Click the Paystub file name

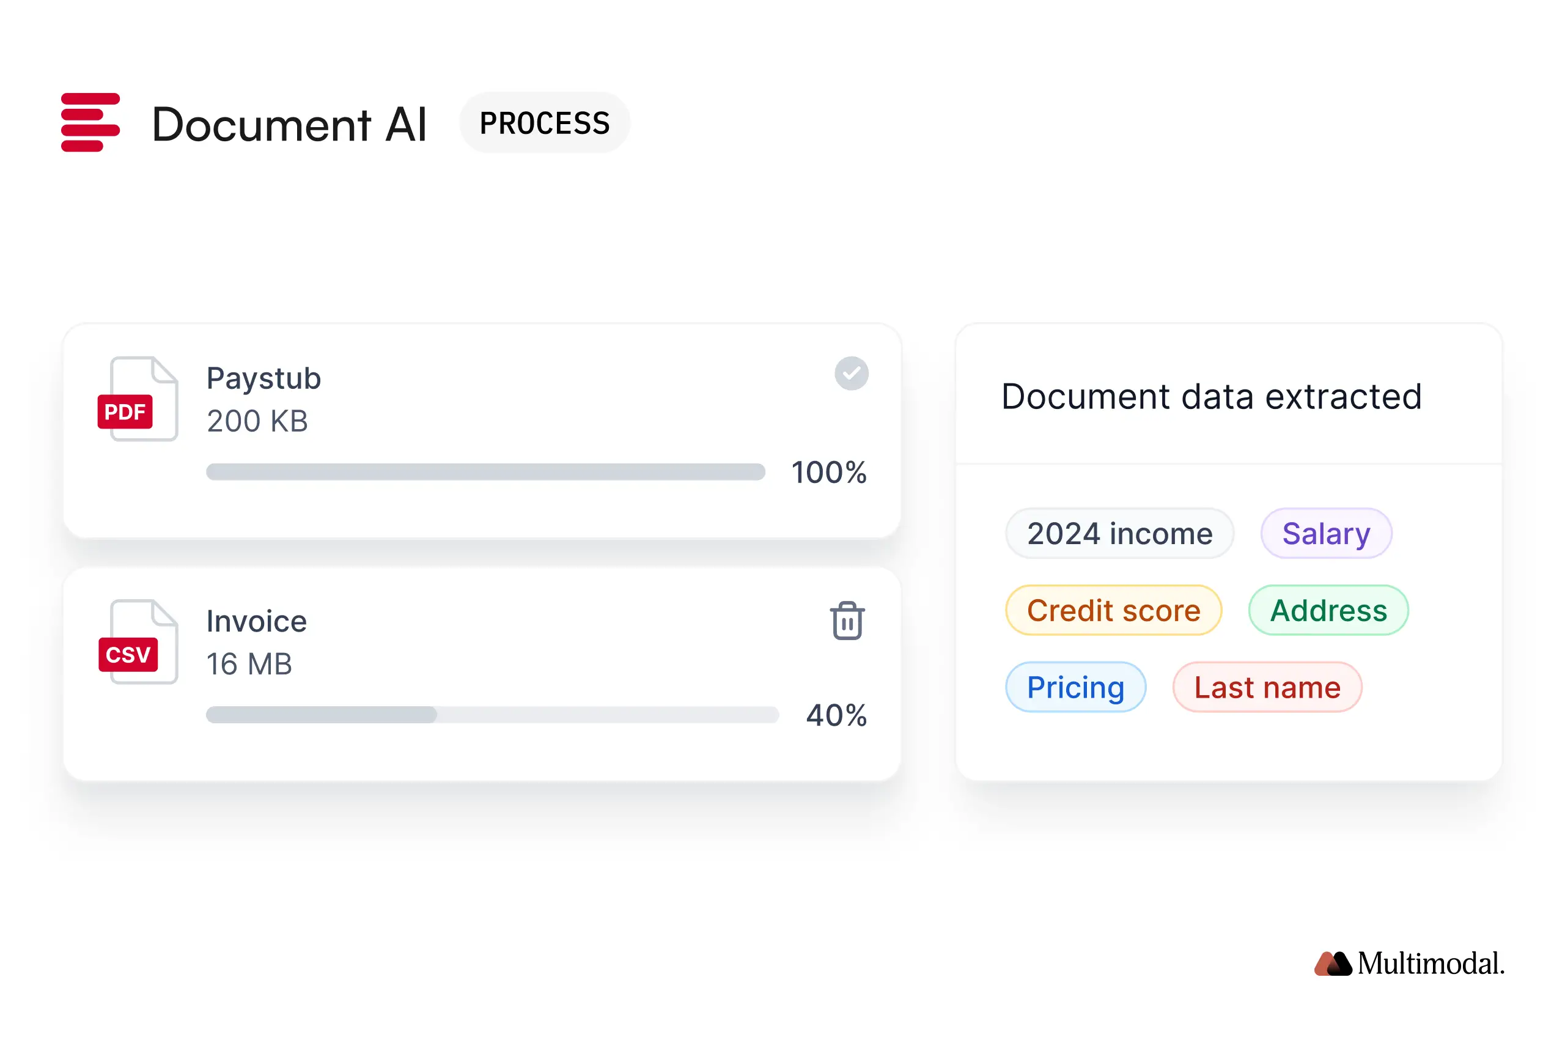(263, 378)
